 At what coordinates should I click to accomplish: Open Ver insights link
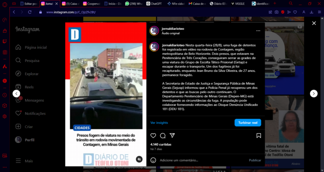click(159, 122)
